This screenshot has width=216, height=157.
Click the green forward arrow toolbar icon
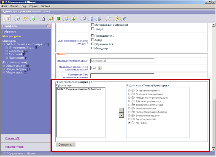pos(32,19)
